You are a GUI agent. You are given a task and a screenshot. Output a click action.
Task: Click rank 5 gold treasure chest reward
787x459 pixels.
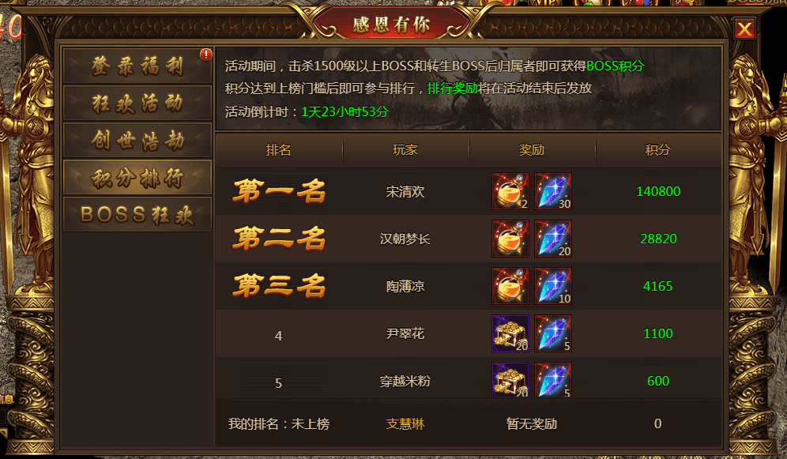(510, 380)
